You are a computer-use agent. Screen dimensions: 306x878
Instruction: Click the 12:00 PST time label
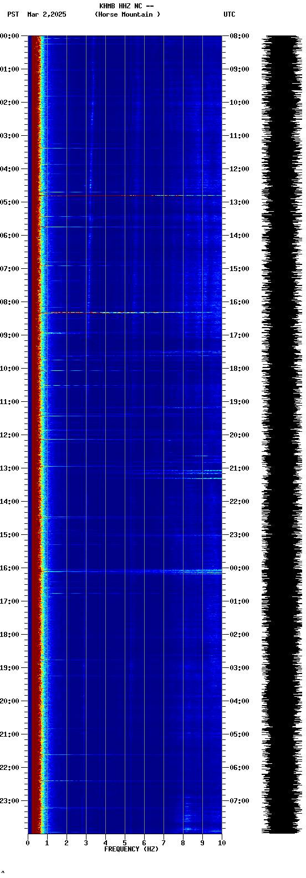coord(9,435)
